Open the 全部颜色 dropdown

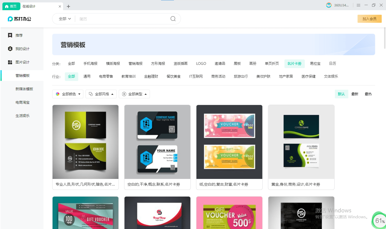(68, 94)
